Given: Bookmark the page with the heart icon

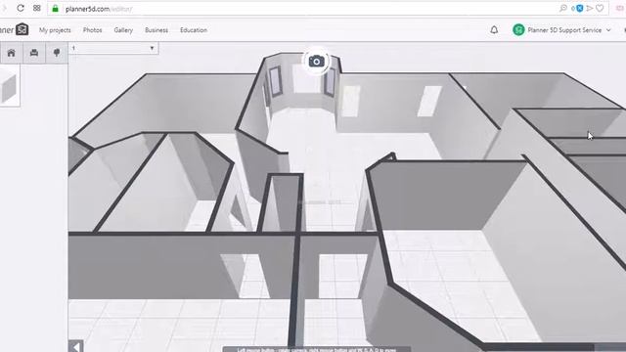Looking at the screenshot, I should [600, 8].
